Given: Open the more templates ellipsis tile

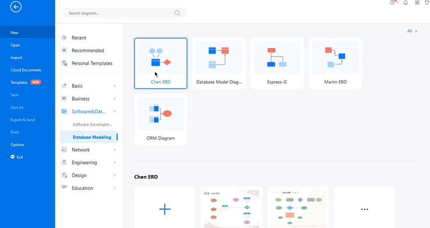Looking at the screenshot, I should pyautogui.click(x=364, y=209).
